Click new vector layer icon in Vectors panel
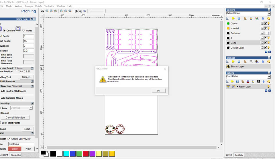Viewport: 275px width, 159px height. pyautogui.click(x=227, y=18)
